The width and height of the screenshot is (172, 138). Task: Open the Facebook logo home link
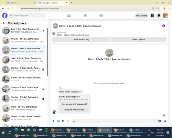click(5, 16)
